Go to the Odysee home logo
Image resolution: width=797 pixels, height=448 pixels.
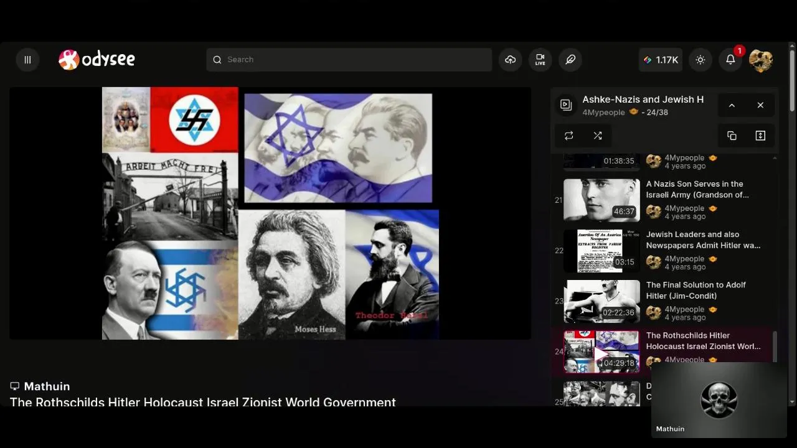(x=97, y=60)
